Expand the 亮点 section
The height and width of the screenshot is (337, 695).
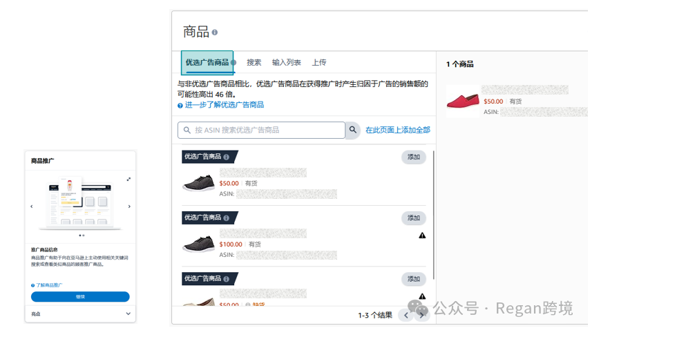(x=128, y=314)
